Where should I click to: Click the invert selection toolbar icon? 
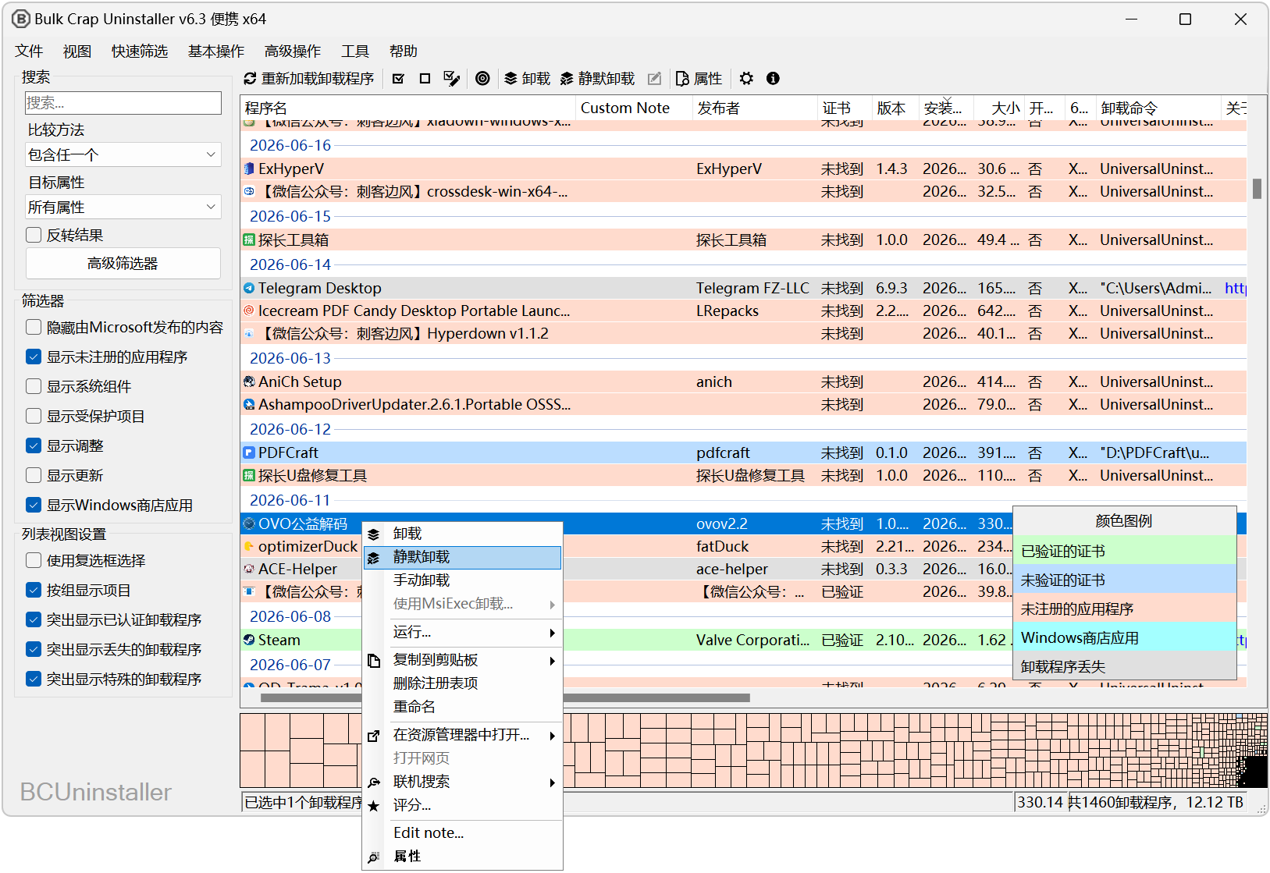pyautogui.click(x=451, y=79)
